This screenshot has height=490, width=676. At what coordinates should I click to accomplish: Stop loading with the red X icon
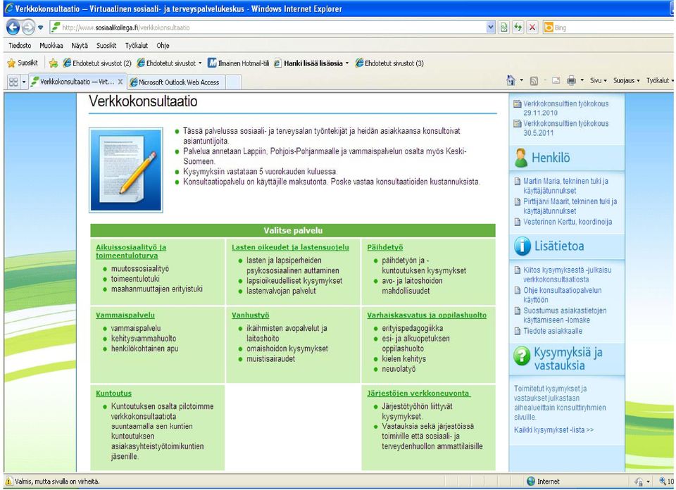click(532, 27)
